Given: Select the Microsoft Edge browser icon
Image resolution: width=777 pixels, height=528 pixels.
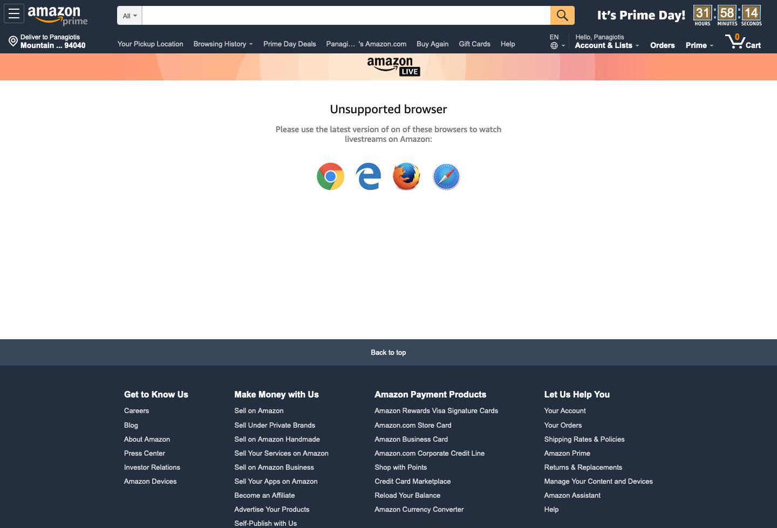Looking at the screenshot, I should click(x=368, y=176).
